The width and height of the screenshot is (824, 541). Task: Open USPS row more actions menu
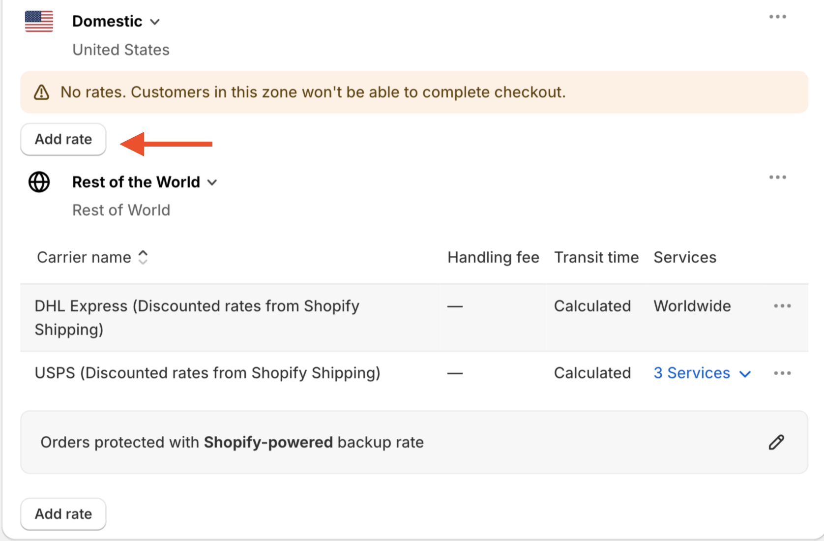pyautogui.click(x=782, y=373)
